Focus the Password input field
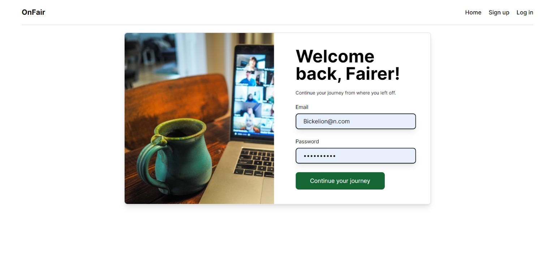This screenshot has width=555, height=269. 356,156
